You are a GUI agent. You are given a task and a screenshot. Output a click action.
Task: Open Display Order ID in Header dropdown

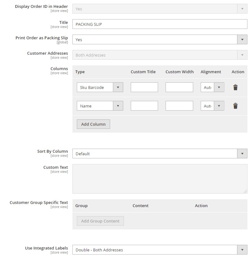(x=160, y=9)
